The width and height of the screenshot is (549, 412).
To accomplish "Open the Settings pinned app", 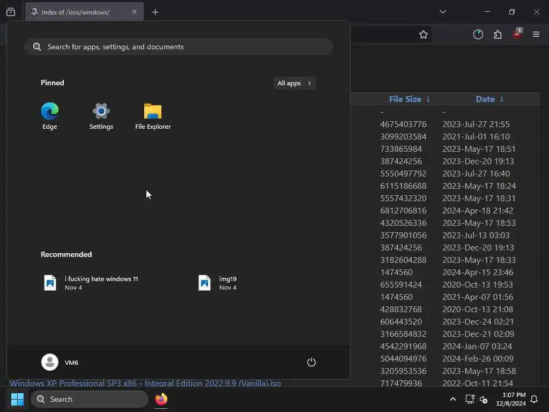I will 101,116.
